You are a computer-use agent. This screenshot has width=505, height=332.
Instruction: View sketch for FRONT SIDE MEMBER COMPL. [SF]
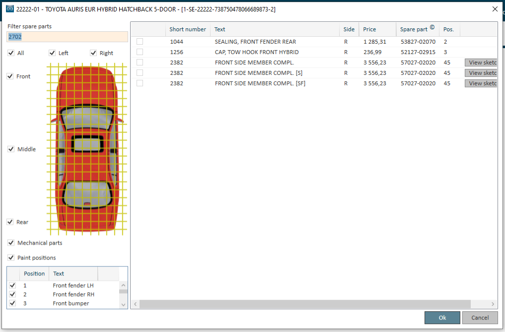(481, 83)
